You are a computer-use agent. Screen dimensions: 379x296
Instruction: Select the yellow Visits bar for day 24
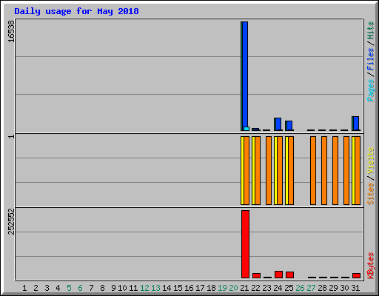(275, 170)
